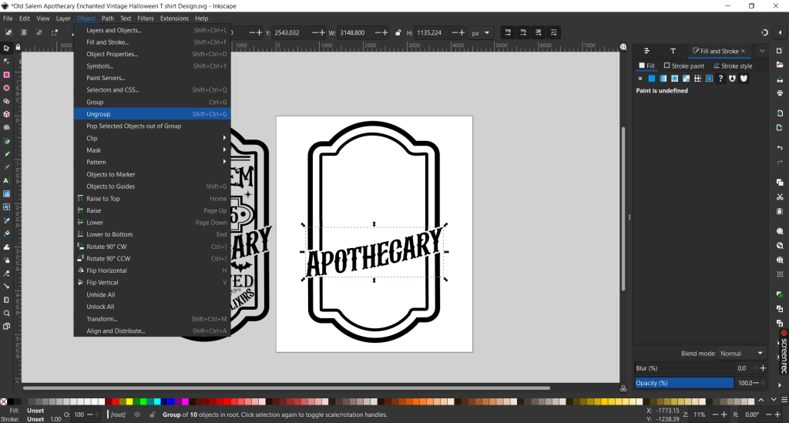Select the Rectangle tool

pyautogui.click(x=6, y=75)
